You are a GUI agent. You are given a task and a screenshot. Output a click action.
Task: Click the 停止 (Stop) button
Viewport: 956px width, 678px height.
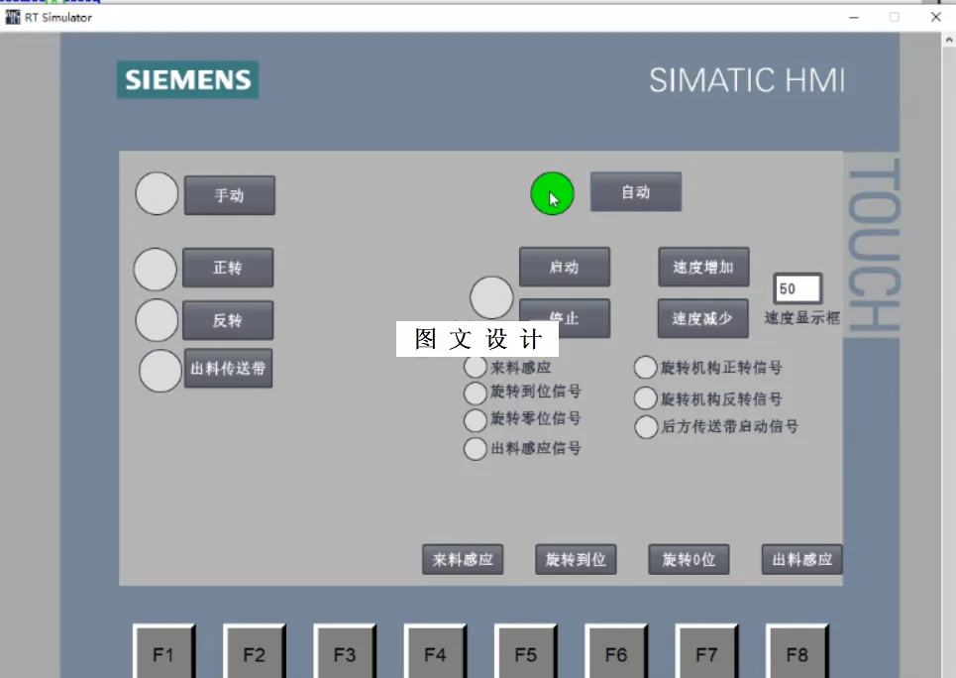tap(565, 318)
